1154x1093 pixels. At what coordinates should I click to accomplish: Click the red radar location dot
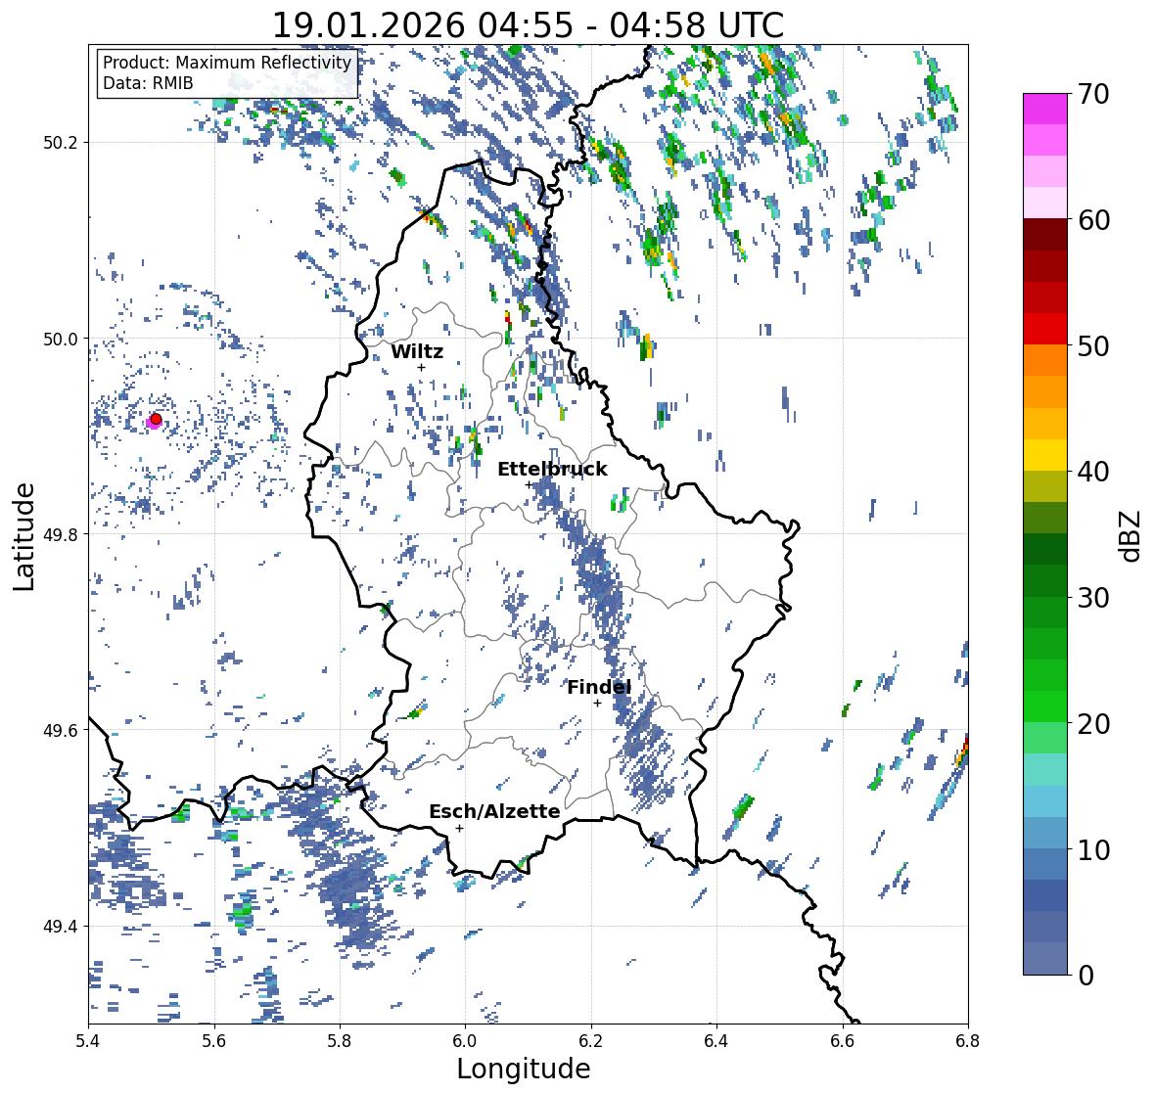[156, 419]
